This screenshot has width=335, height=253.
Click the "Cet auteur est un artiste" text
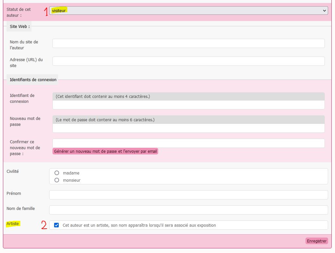(139, 225)
